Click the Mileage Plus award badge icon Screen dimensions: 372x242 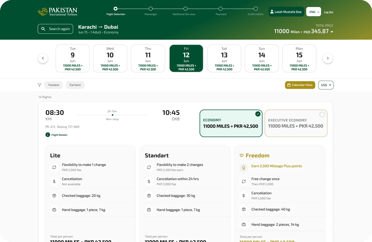pyautogui.click(x=244, y=168)
